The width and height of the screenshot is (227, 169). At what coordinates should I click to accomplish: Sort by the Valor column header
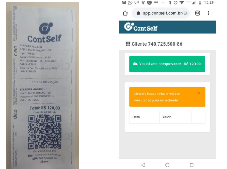coord(167,117)
